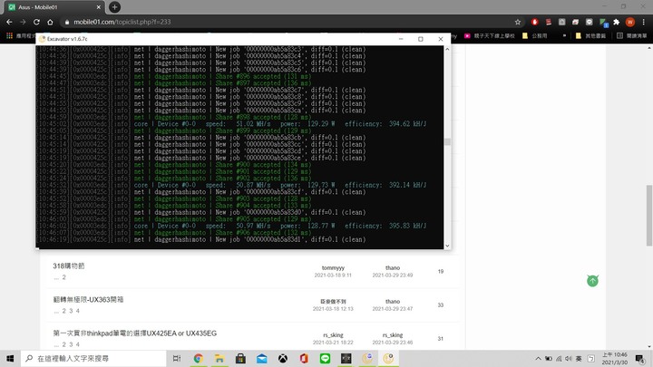
Task: Click the 'Share #906 accepted' log line
Action: (x=174, y=233)
